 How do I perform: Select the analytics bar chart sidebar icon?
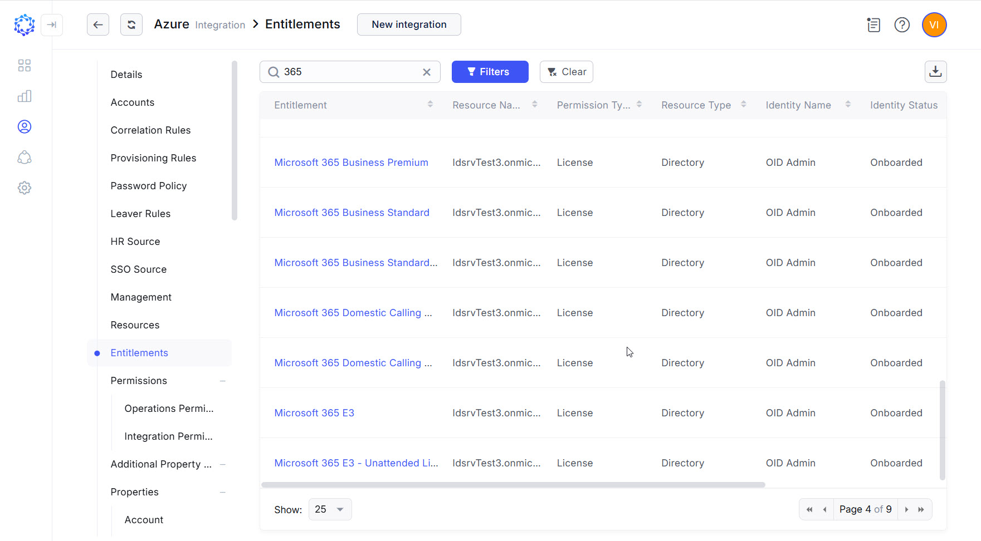point(25,96)
